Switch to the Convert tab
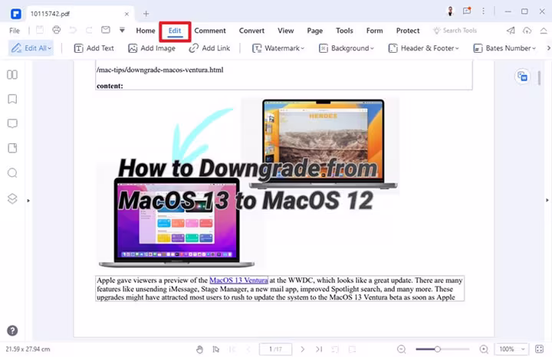552x357 pixels. [251, 31]
